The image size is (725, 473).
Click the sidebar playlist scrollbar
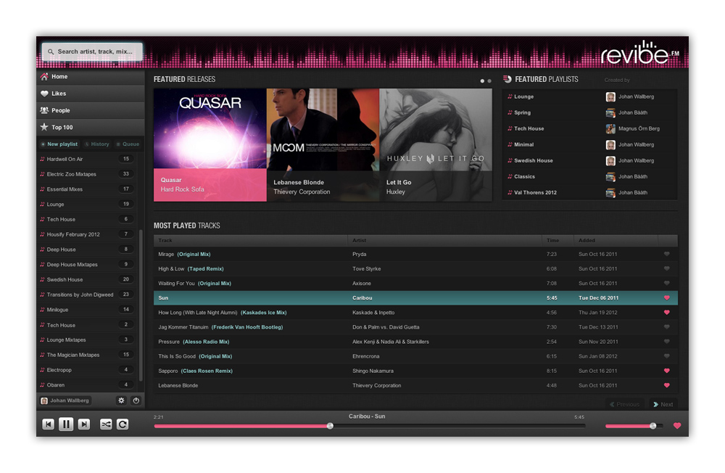coord(141,305)
